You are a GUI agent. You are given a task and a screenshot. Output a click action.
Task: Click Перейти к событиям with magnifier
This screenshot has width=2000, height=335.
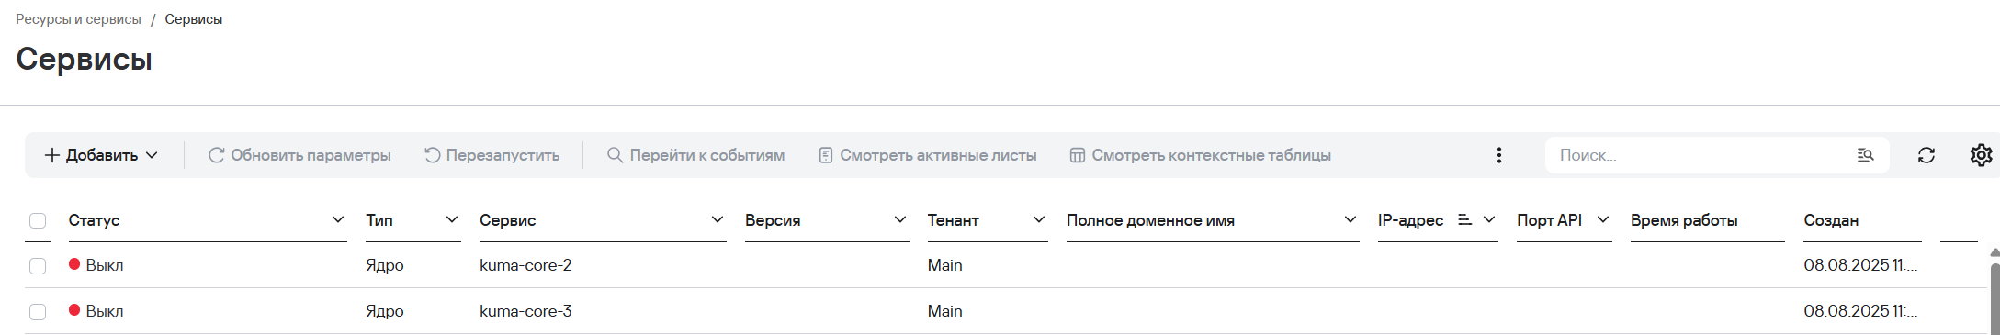click(695, 155)
